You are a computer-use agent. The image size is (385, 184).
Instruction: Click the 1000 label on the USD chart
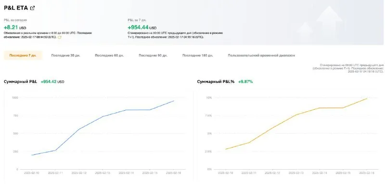pos(15,98)
